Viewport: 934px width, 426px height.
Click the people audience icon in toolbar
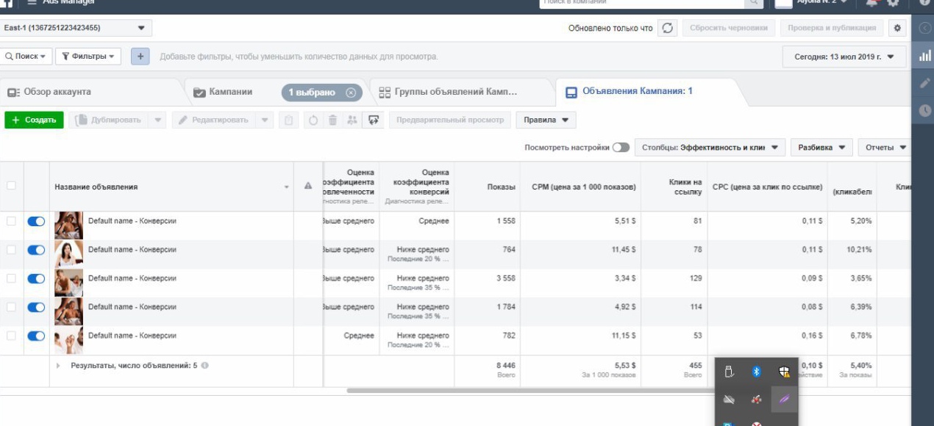tap(352, 120)
